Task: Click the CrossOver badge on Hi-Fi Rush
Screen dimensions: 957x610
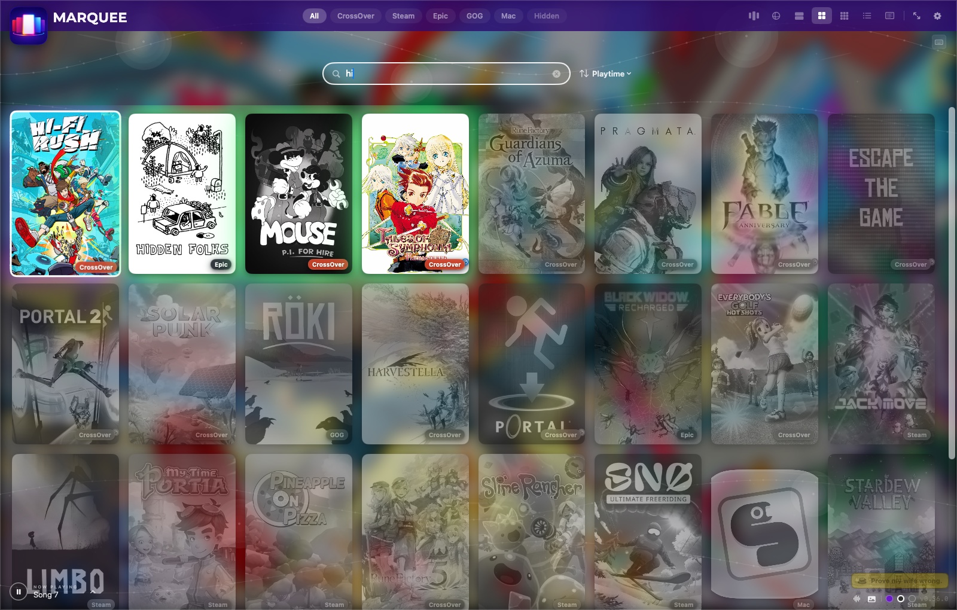Action: 96,267
